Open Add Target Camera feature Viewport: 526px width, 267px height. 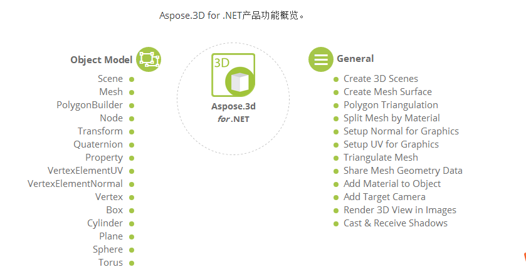click(x=384, y=197)
